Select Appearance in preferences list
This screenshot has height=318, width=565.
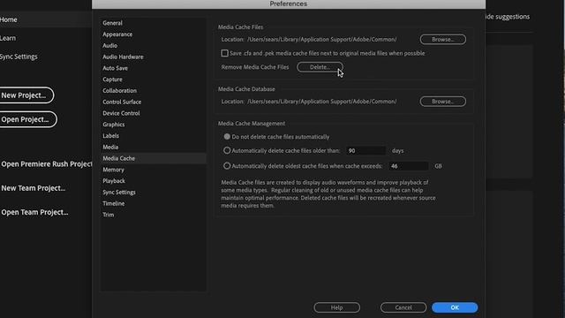coord(117,34)
